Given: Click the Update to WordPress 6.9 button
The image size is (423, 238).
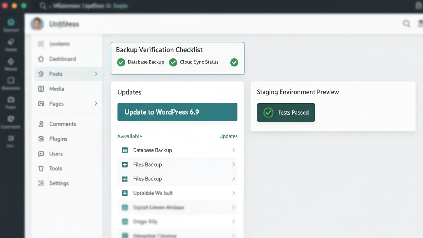Looking at the screenshot, I should (177, 112).
